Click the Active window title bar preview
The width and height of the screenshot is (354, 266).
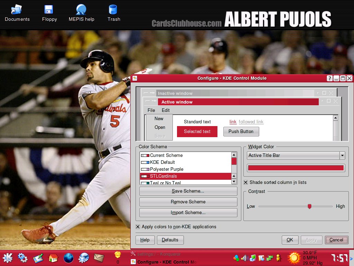[x=238, y=102]
